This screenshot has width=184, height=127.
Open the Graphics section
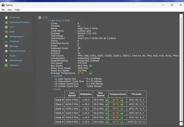(x=14, y=41)
